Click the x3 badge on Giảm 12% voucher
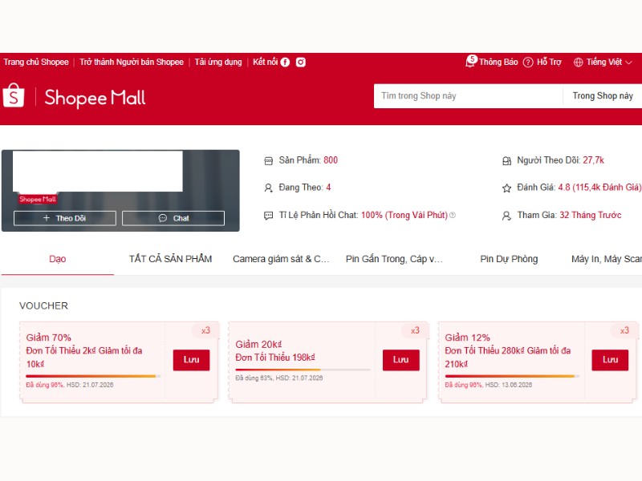The height and width of the screenshot is (481, 642). [x=624, y=330]
